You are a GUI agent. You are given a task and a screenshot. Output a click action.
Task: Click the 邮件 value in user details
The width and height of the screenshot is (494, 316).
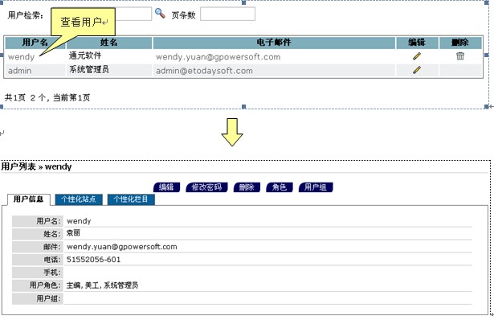[x=122, y=247]
